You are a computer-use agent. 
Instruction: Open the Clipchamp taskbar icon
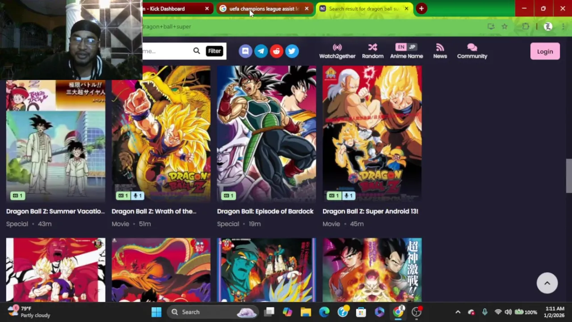(379, 312)
